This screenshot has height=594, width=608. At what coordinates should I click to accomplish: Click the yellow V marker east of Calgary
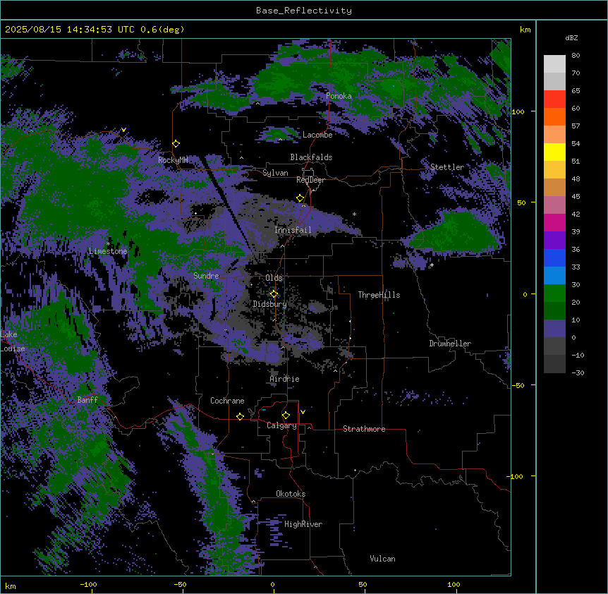click(x=303, y=412)
